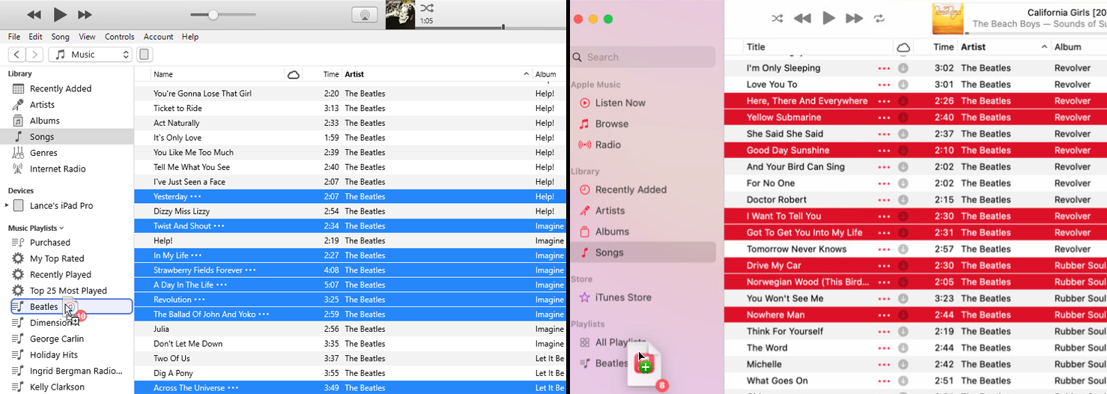
Task: Open the Music media picker dropdown
Action: tap(91, 54)
